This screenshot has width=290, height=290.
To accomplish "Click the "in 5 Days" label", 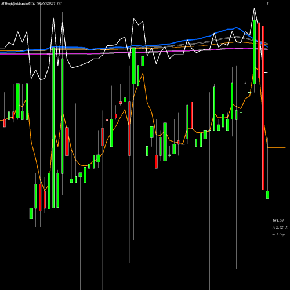I will pyautogui.click(x=279, y=234).
